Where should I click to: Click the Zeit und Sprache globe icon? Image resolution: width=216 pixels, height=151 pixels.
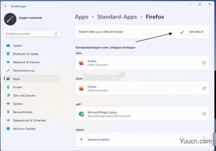point(8,95)
